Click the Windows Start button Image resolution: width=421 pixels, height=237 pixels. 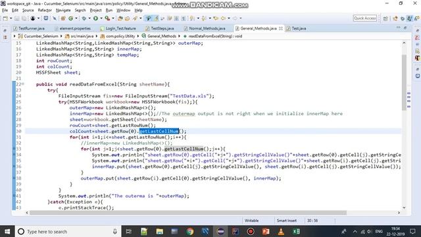7,231
